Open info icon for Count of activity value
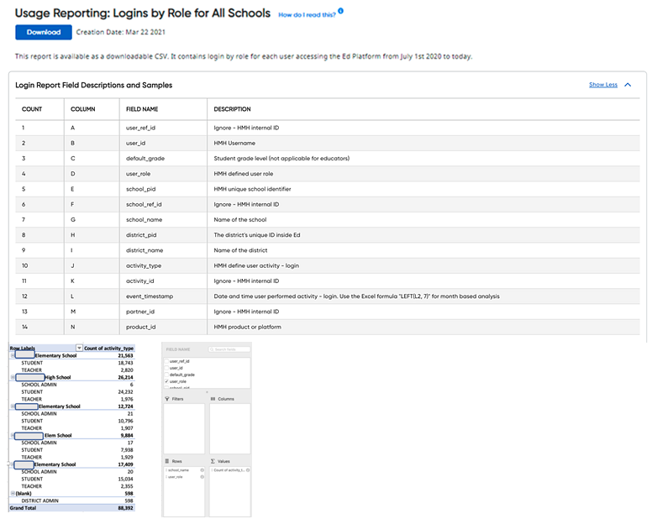The height and width of the screenshot is (519, 652). [248, 470]
